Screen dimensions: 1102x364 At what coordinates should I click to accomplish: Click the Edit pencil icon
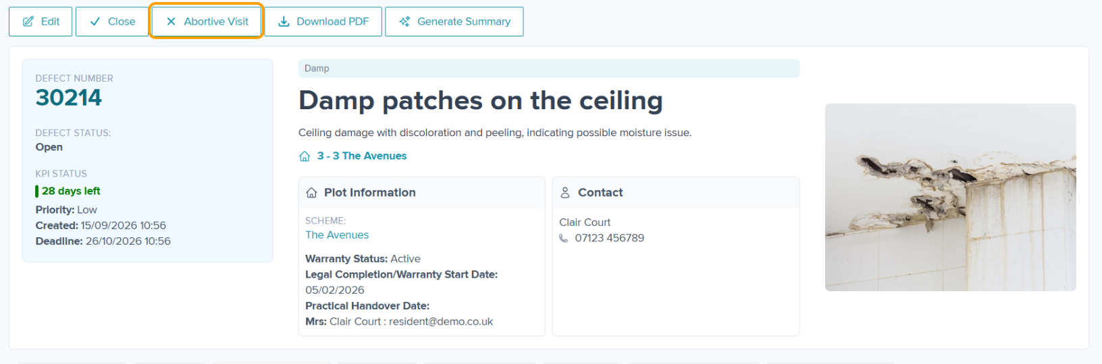click(x=28, y=22)
